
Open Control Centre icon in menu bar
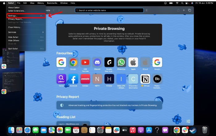coord(187,3)
